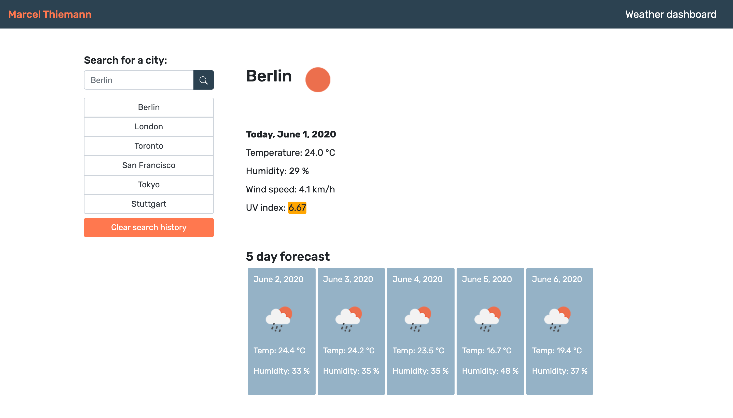Click the Temp: 24.4 °C forecast value
The image size is (733, 418).
coord(279,351)
